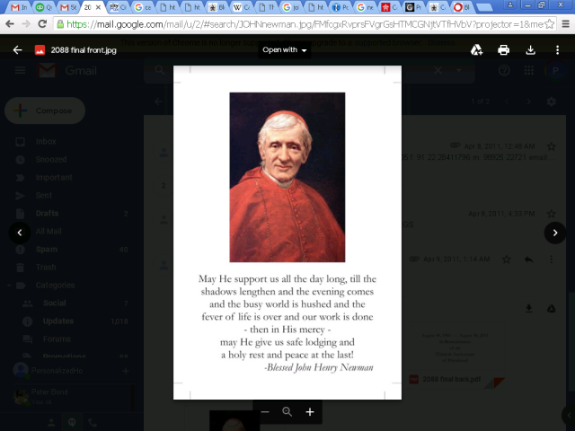The image size is (575, 431).
Task: Open the 2088 final back.pdf attachment
Action: (455, 356)
